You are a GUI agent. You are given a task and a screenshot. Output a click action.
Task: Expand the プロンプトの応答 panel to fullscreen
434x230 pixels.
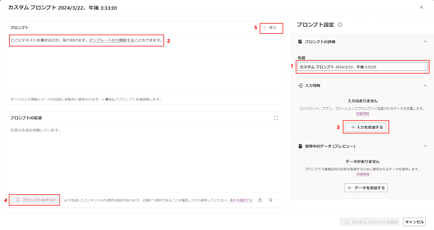coord(276,118)
